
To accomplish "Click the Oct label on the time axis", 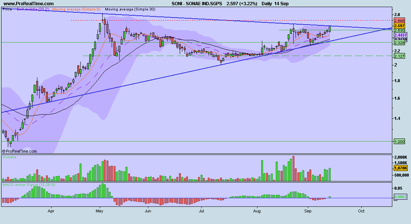I will [x=361, y=211].
